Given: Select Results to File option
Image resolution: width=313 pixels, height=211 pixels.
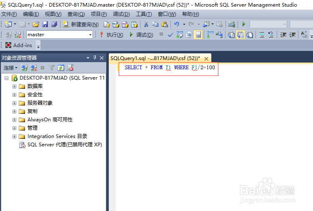Looking at the screenshot, I should point(250,35).
